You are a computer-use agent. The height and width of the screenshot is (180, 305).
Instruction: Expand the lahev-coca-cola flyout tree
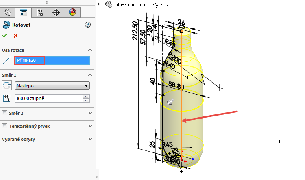(99, 4)
